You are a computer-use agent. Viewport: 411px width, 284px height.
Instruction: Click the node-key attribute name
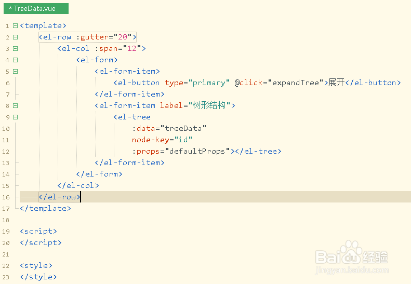pos(151,140)
